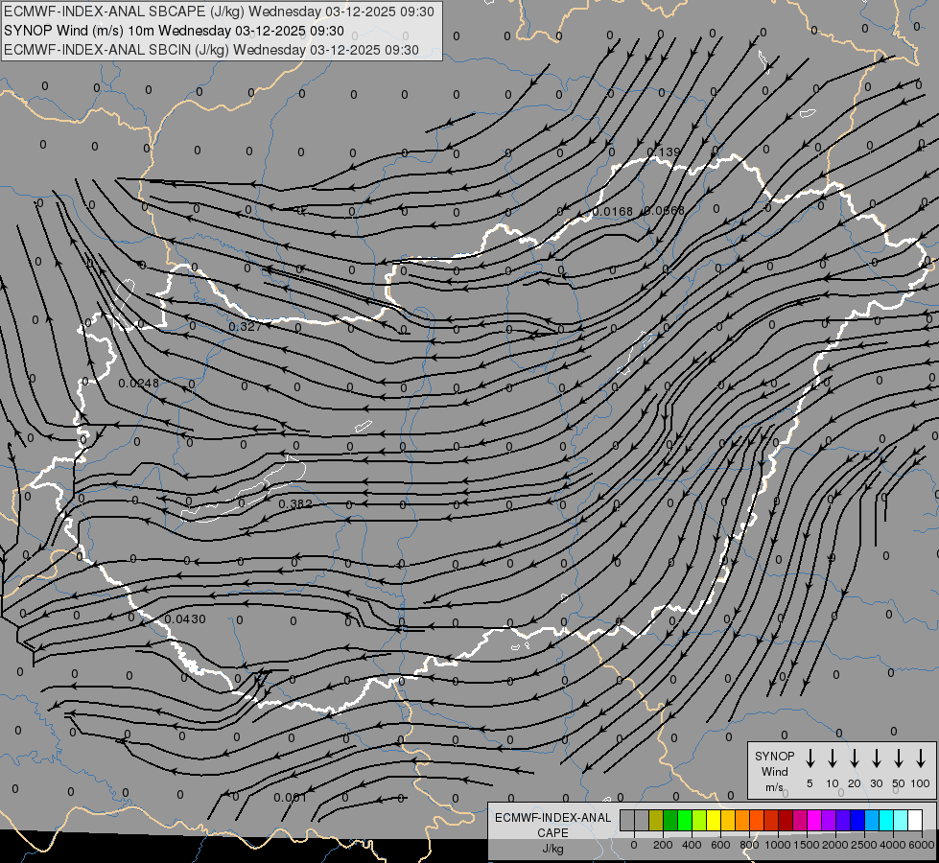Screen dimensions: 939x863
Task: Click the ECMWF-INDEX-ANAL CAPE J/kg legend label
Action: 552,832
